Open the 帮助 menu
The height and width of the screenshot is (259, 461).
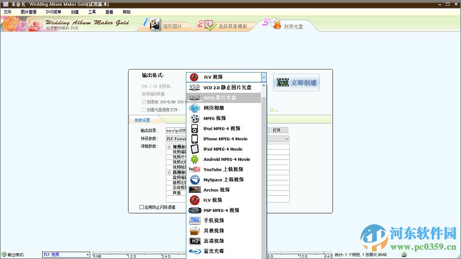(127, 12)
